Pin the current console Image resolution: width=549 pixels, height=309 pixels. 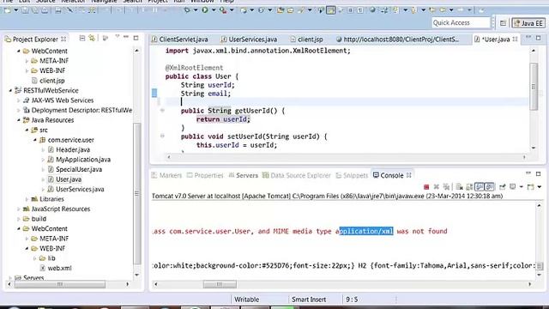coord(503,187)
